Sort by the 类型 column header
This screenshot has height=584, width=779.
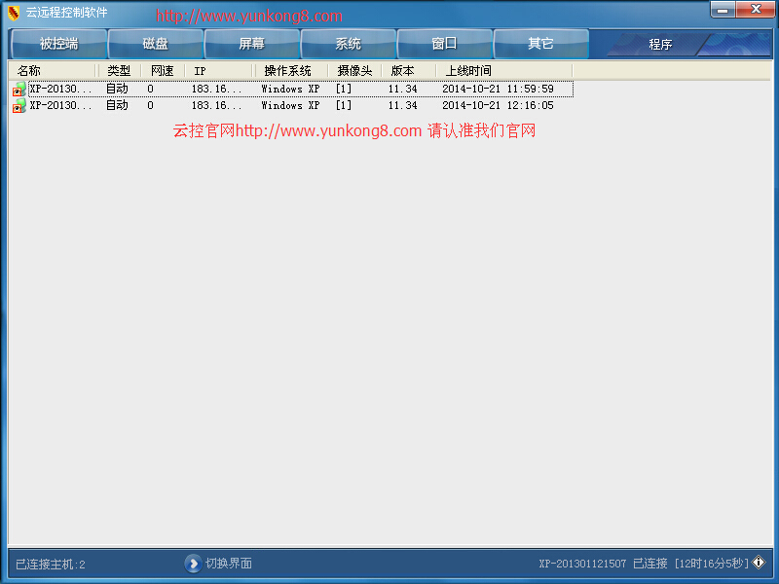(119, 71)
